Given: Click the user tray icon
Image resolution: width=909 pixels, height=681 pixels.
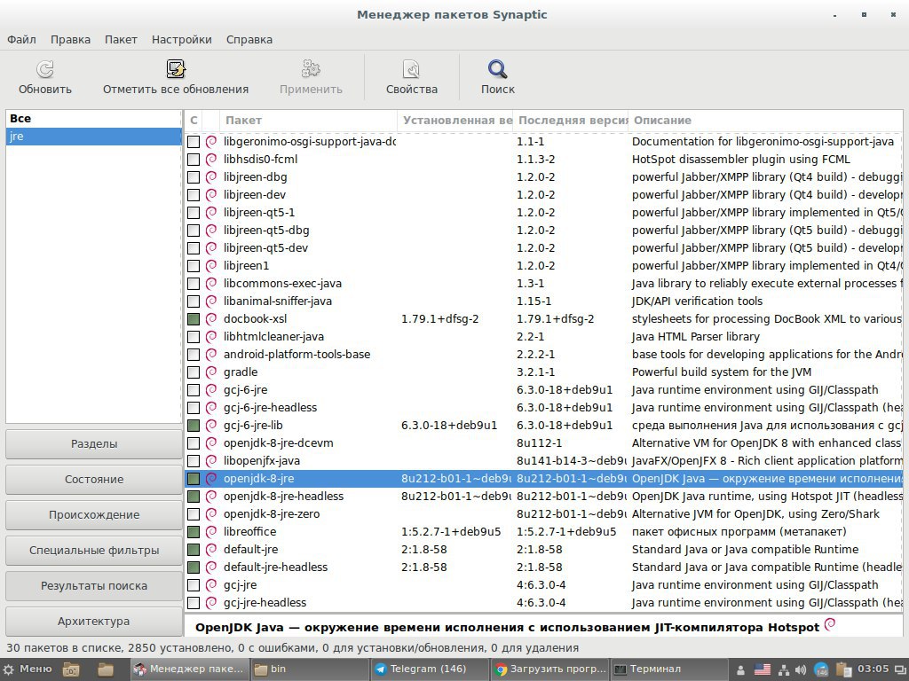Looking at the screenshot, I should click(741, 670).
